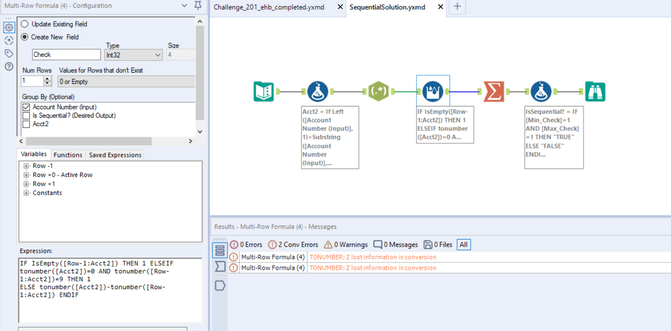Select the Summarize tool in the workflow
671x331 pixels.
[494, 91]
